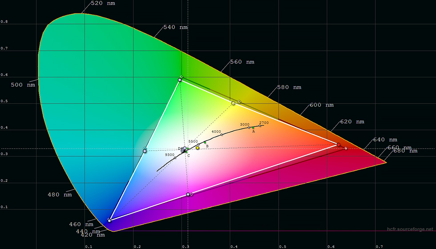
Task: Click the measured cyan secondary point
Action: coord(145,151)
